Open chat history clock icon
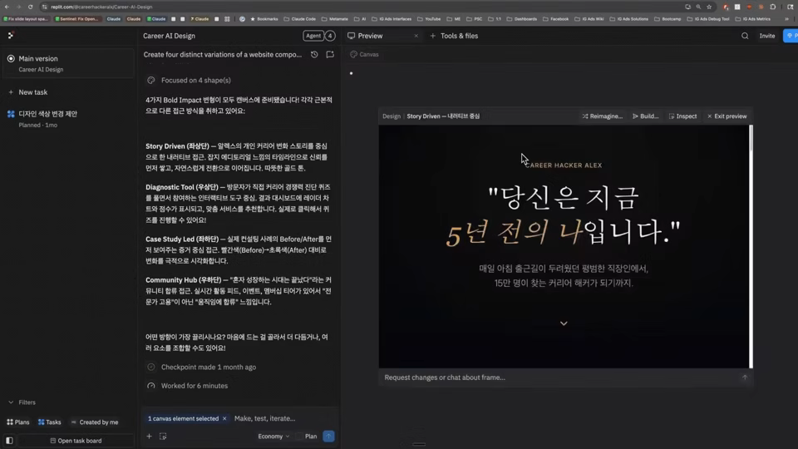The height and width of the screenshot is (449, 798). tap(314, 55)
